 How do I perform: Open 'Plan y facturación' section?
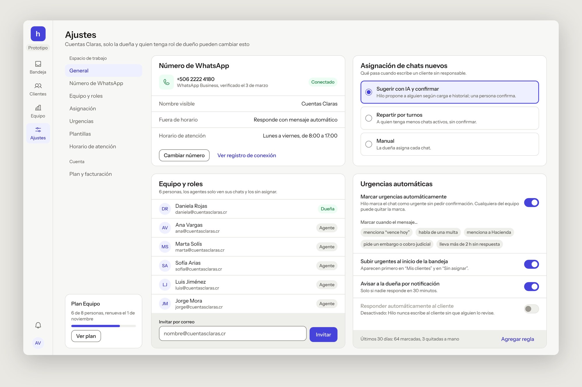click(104, 174)
